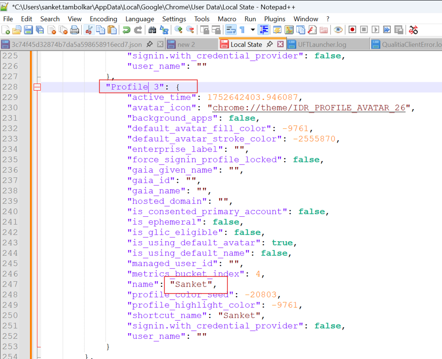Toggle the pin on the Local State tab
The width and height of the screenshot is (442, 359).
pos(270,44)
